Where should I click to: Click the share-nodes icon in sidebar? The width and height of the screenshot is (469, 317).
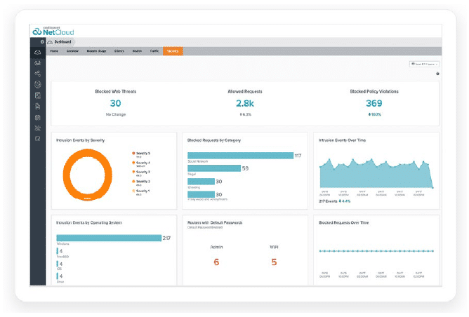pyautogui.click(x=38, y=73)
